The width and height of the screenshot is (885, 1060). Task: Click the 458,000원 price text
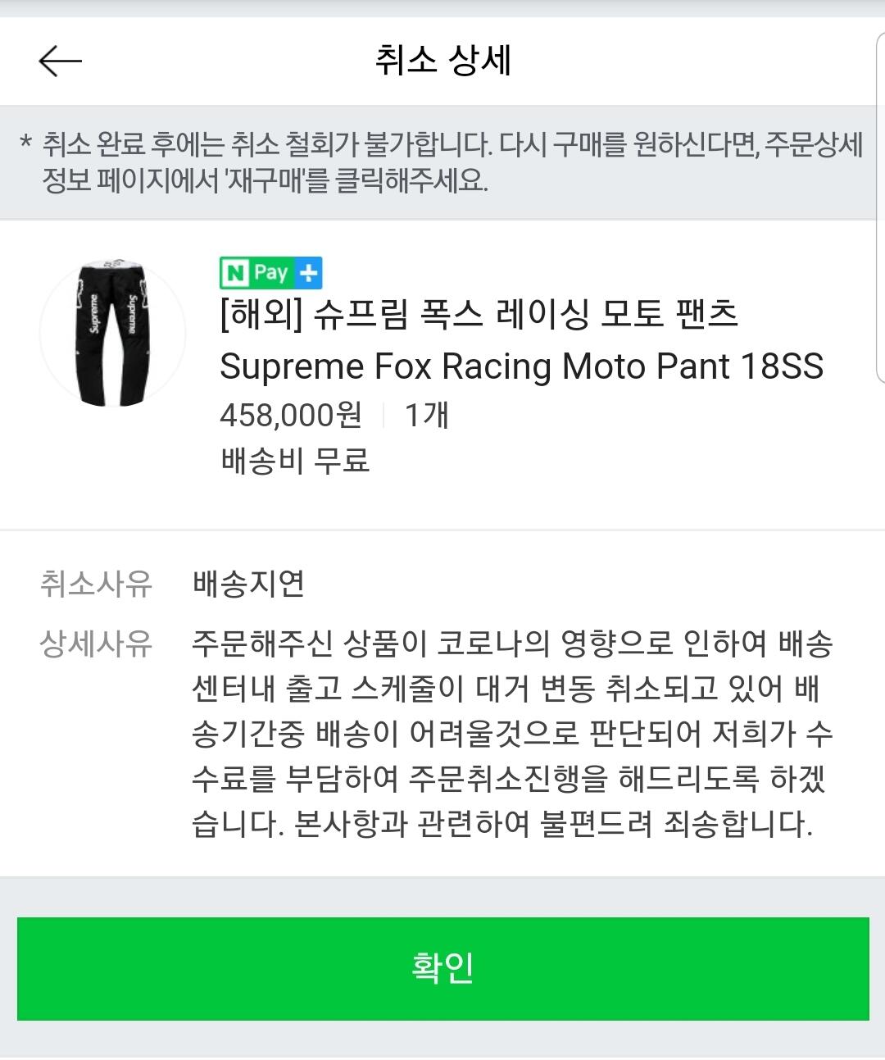[290, 415]
